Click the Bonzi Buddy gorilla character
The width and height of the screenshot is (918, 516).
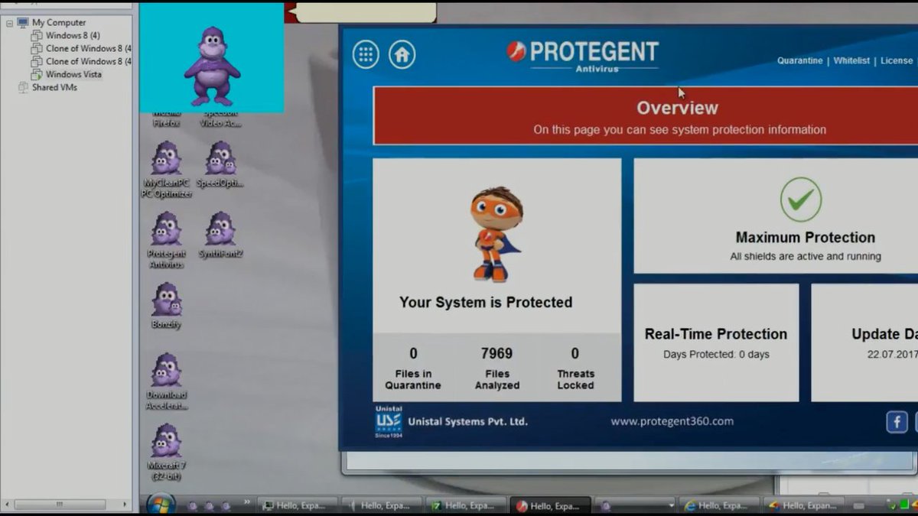point(212,67)
